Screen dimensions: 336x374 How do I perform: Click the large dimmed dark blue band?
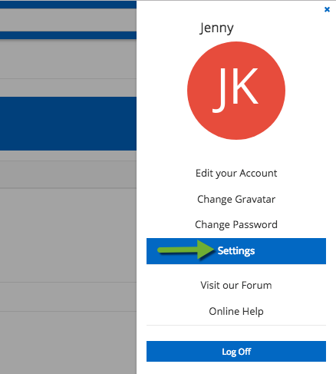click(68, 124)
